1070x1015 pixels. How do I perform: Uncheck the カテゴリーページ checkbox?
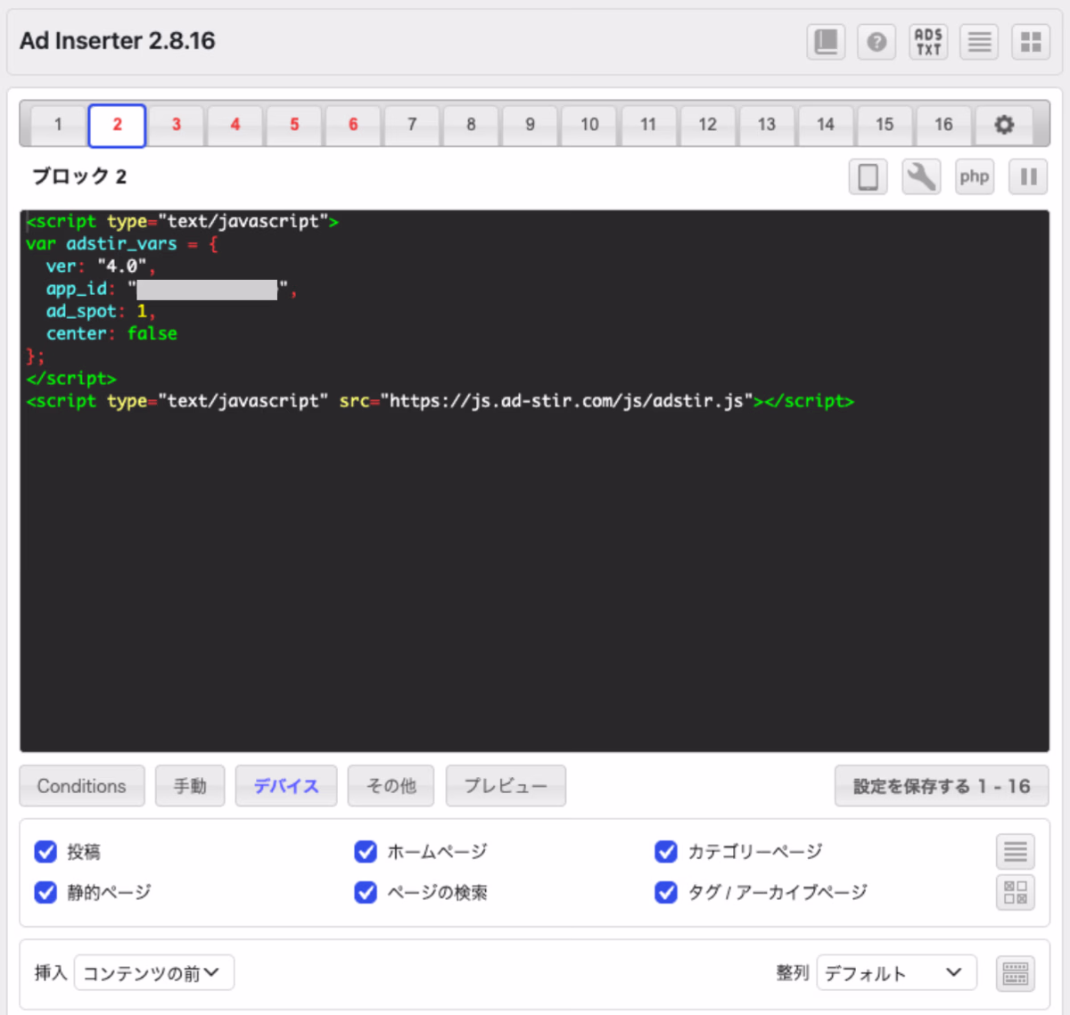[x=666, y=852]
